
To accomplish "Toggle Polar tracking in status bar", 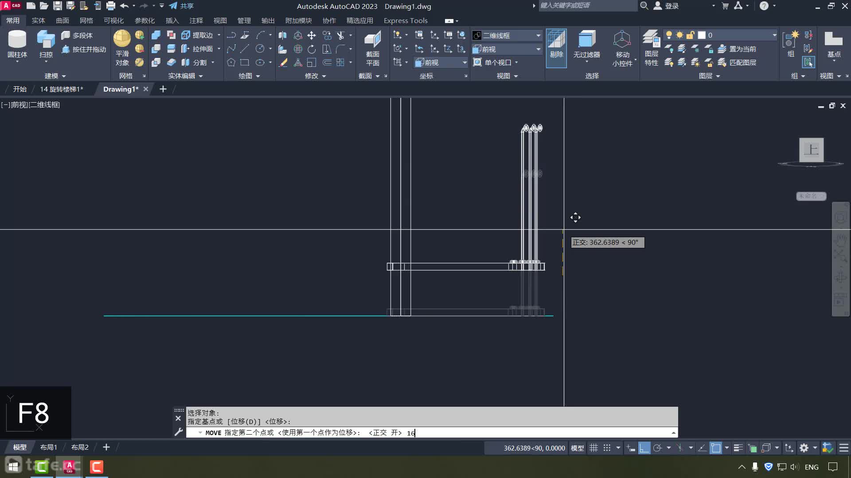I will (x=657, y=448).
